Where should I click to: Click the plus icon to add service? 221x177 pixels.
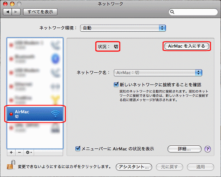tap(11, 152)
